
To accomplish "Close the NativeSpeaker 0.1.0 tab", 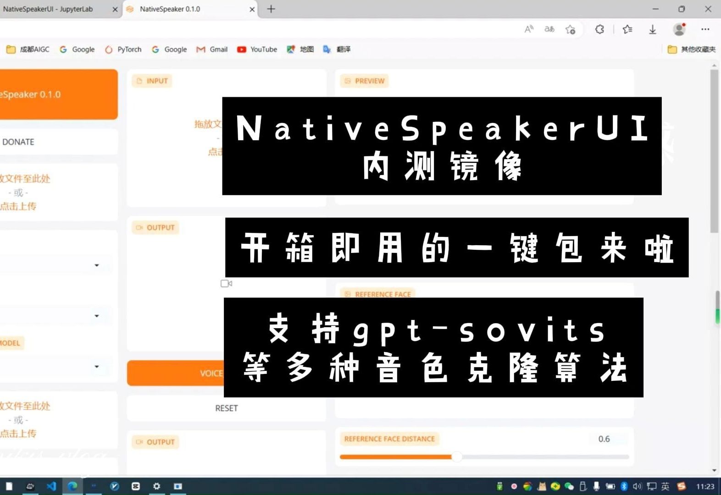I will [252, 9].
